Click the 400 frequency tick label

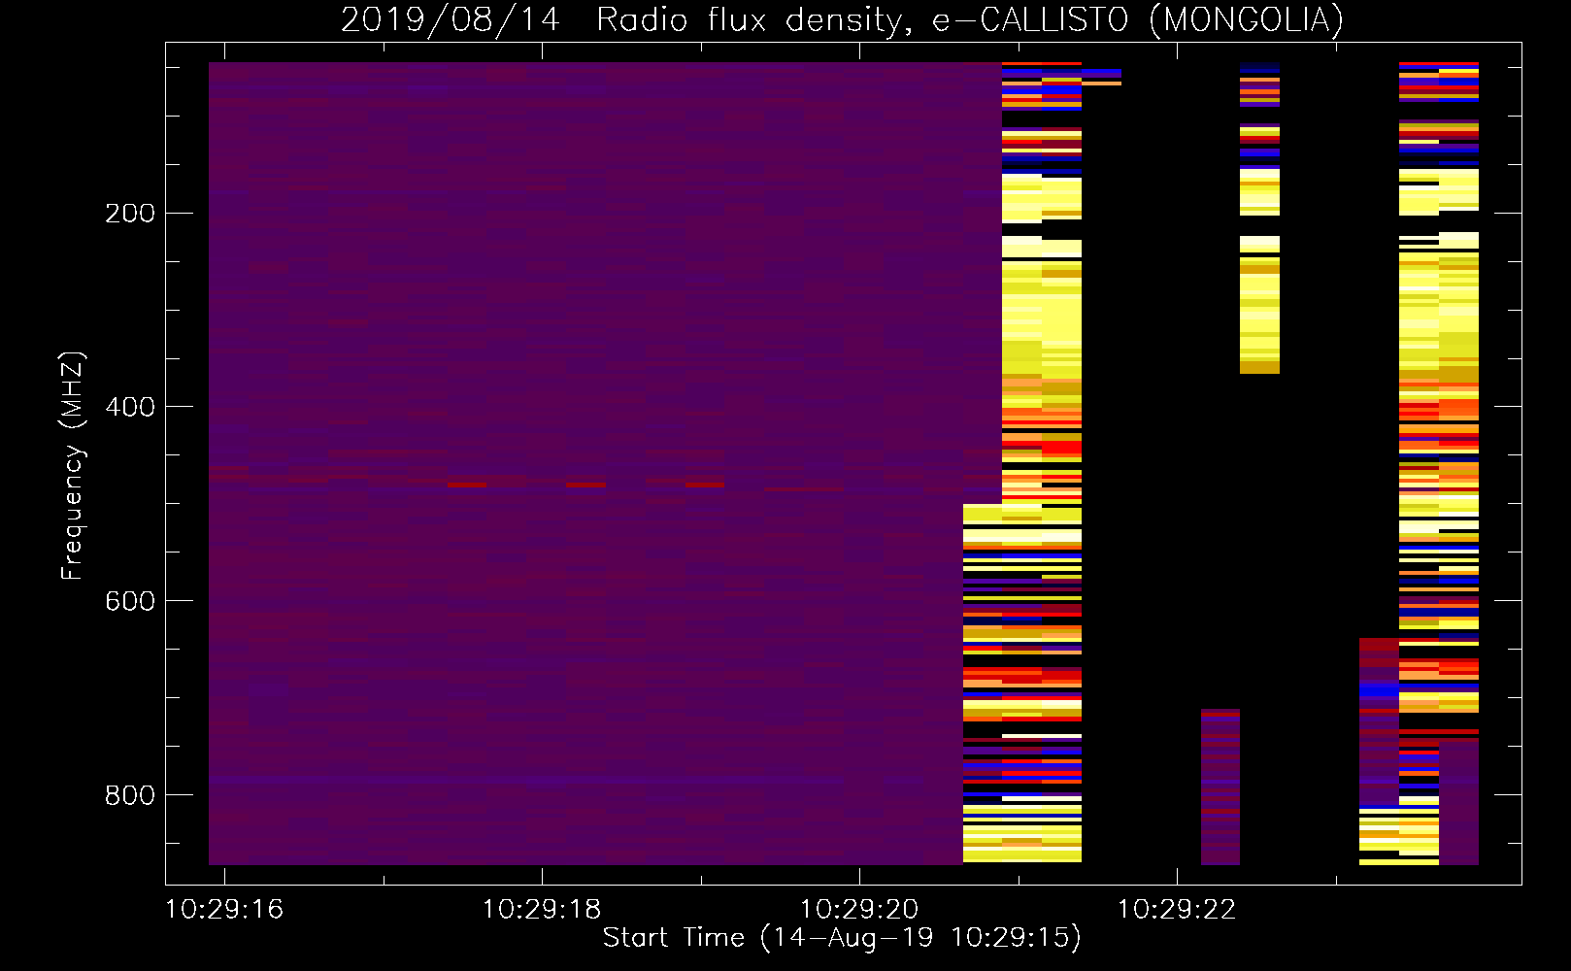[x=130, y=407]
